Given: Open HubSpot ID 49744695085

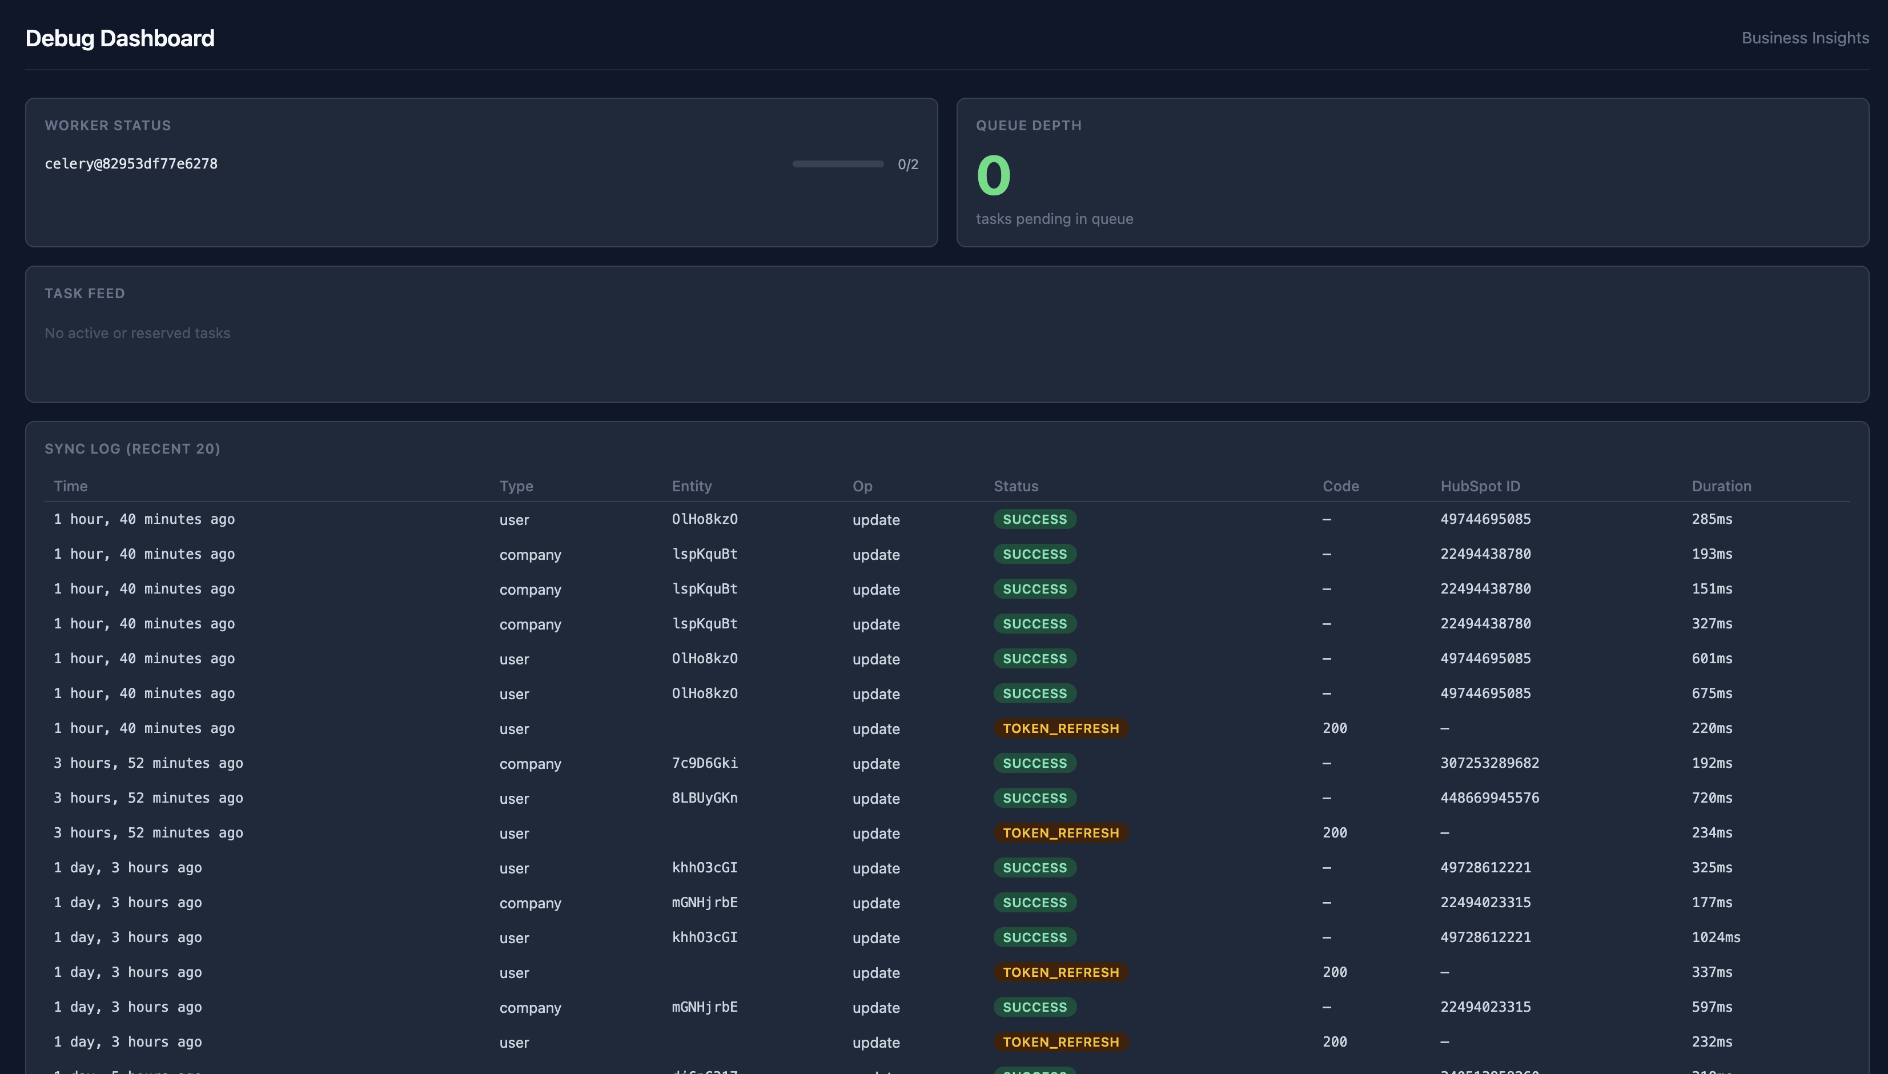Looking at the screenshot, I should point(1485,519).
